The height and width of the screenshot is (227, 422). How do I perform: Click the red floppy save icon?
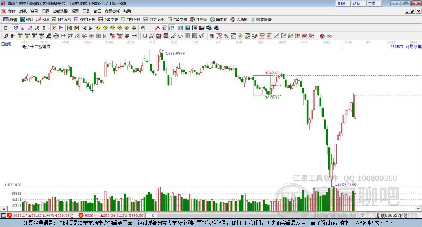coord(202,28)
